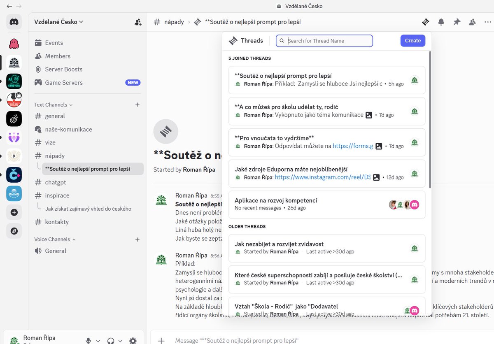
Task: Open Discover servers compass icon
Action: (x=14, y=231)
